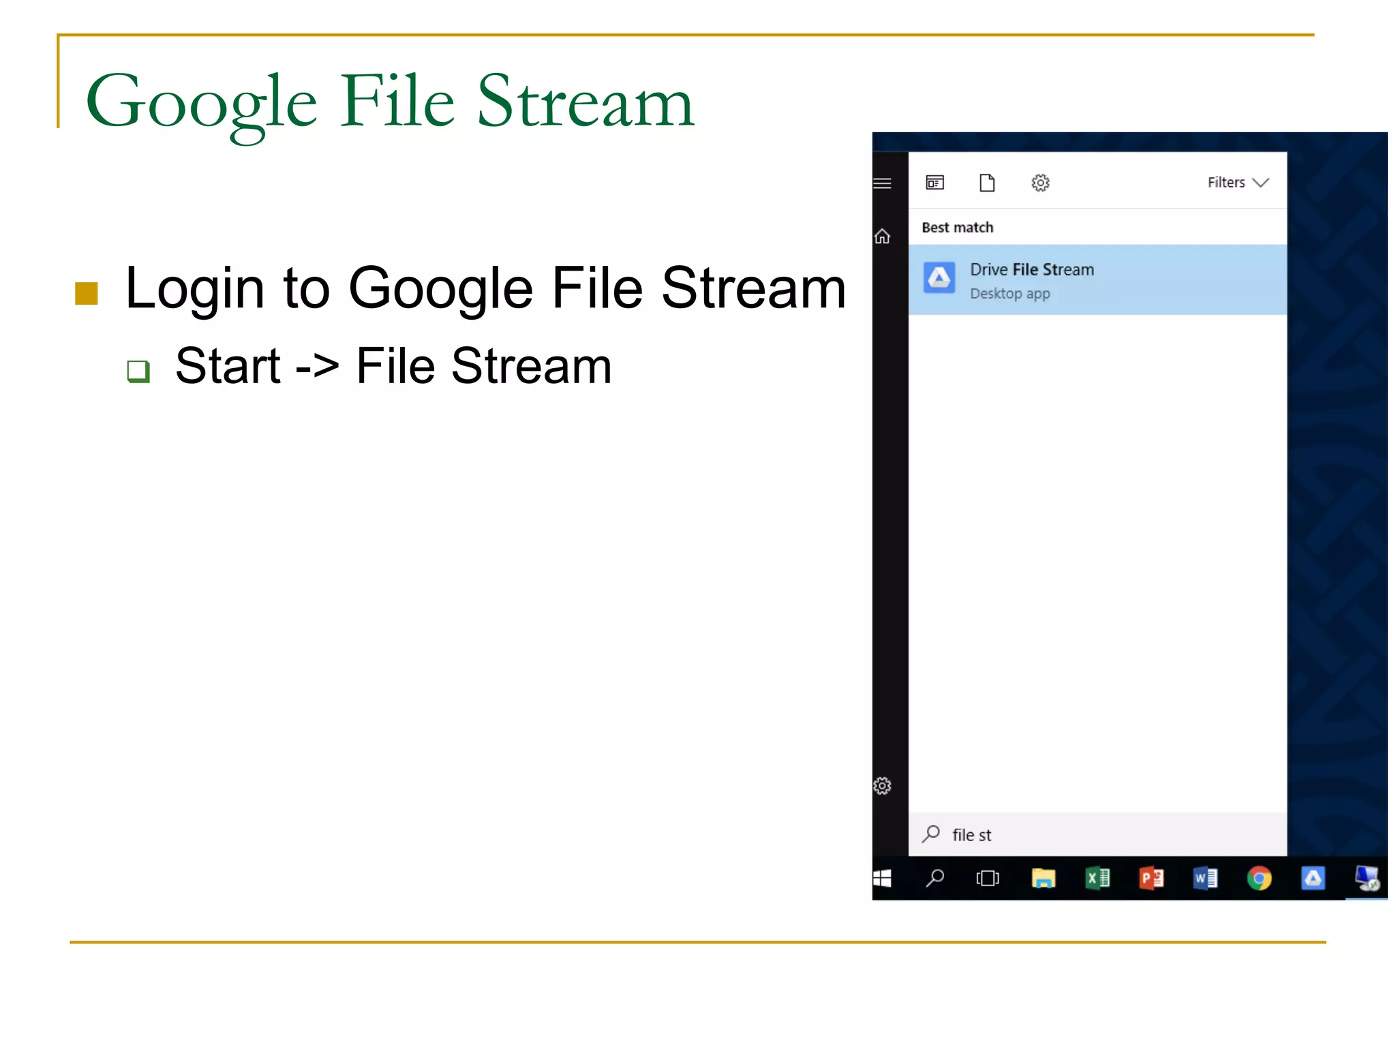Click the remote desktop icon on taskbar

[x=1367, y=879]
